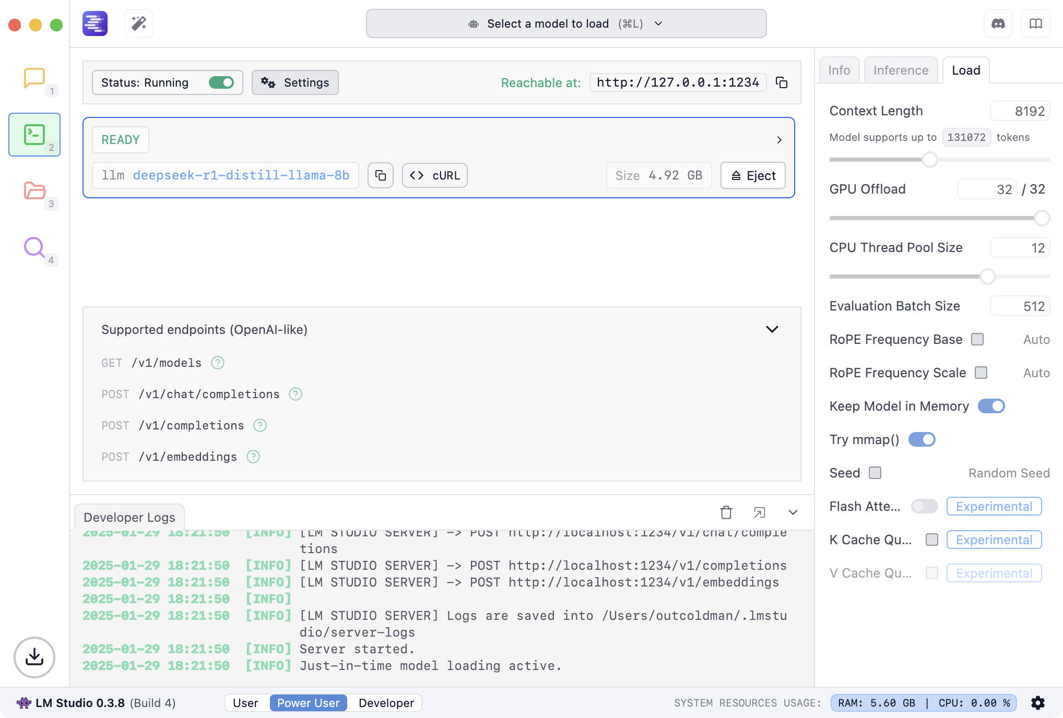
Task: Check the Seed checkbox
Action: [875, 473]
